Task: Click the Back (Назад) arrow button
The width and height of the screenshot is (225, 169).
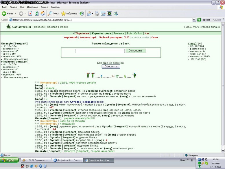Action: [x=4, y=14]
